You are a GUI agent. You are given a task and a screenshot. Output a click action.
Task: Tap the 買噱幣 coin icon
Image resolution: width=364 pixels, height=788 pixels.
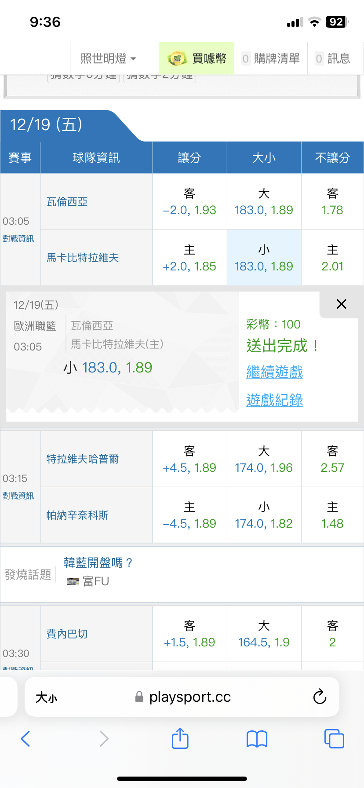pos(177,58)
